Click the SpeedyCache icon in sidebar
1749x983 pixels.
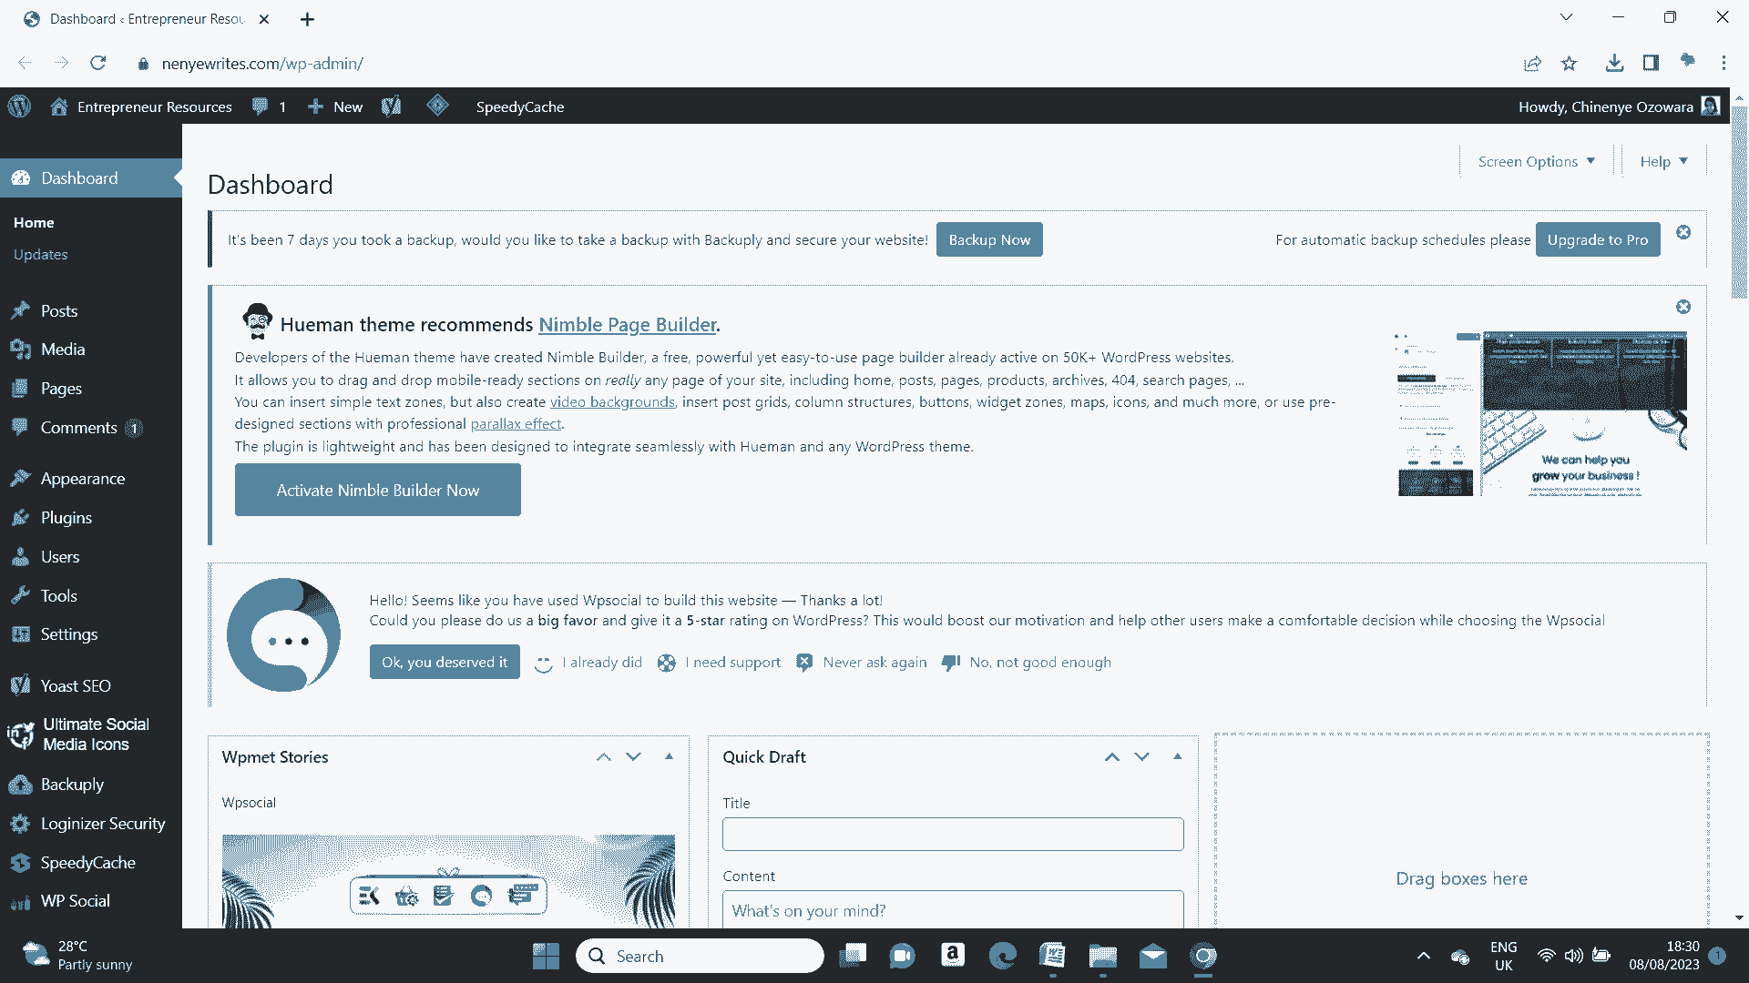pos(19,862)
